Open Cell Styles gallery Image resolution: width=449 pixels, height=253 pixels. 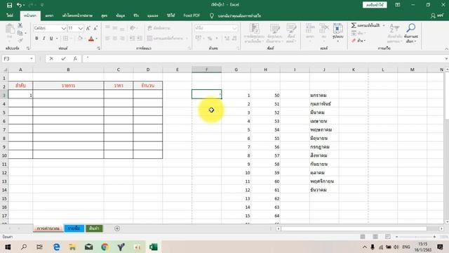pos(291,33)
